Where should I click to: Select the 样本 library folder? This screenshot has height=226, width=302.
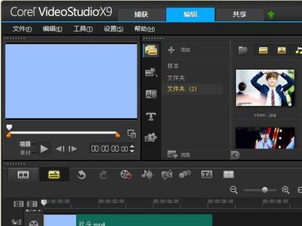173,66
